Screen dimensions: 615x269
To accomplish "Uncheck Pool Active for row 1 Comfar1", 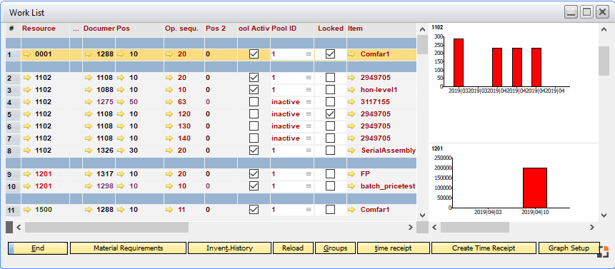I will click(x=254, y=54).
